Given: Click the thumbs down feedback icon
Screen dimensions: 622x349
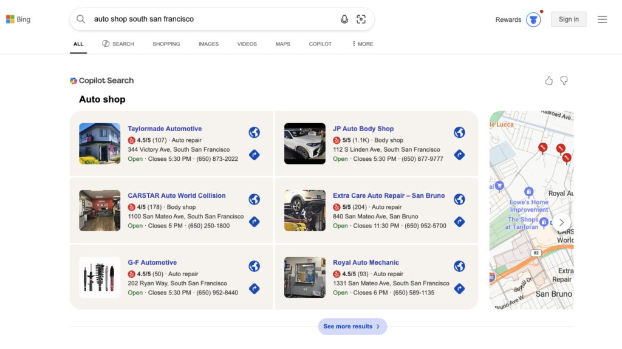Looking at the screenshot, I should 564,81.
